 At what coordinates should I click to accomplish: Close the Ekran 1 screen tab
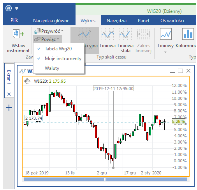tap(9, 94)
